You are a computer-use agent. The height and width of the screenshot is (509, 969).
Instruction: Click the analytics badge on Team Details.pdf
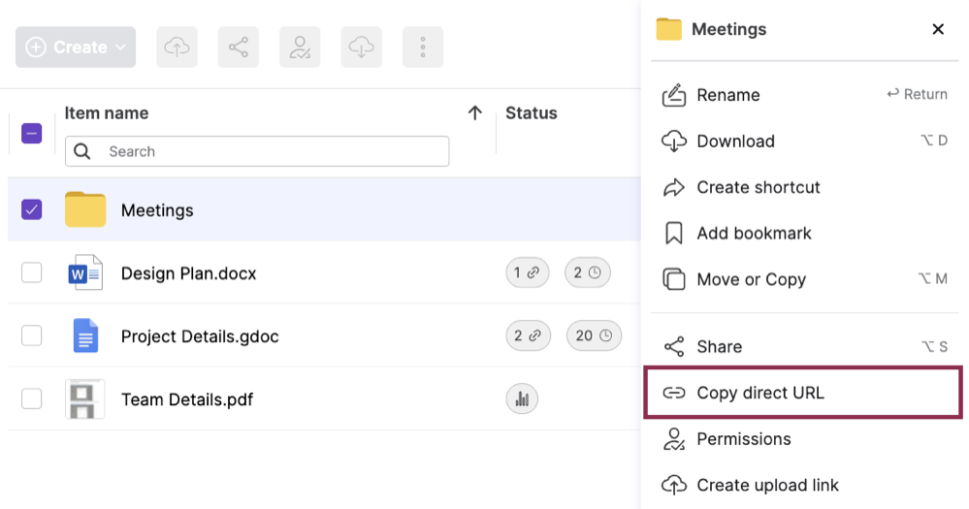[x=522, y=398]
